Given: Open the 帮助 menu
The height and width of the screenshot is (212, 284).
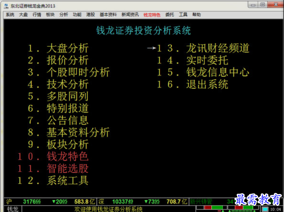Looking at the screenshot, I should pos(196,15).
